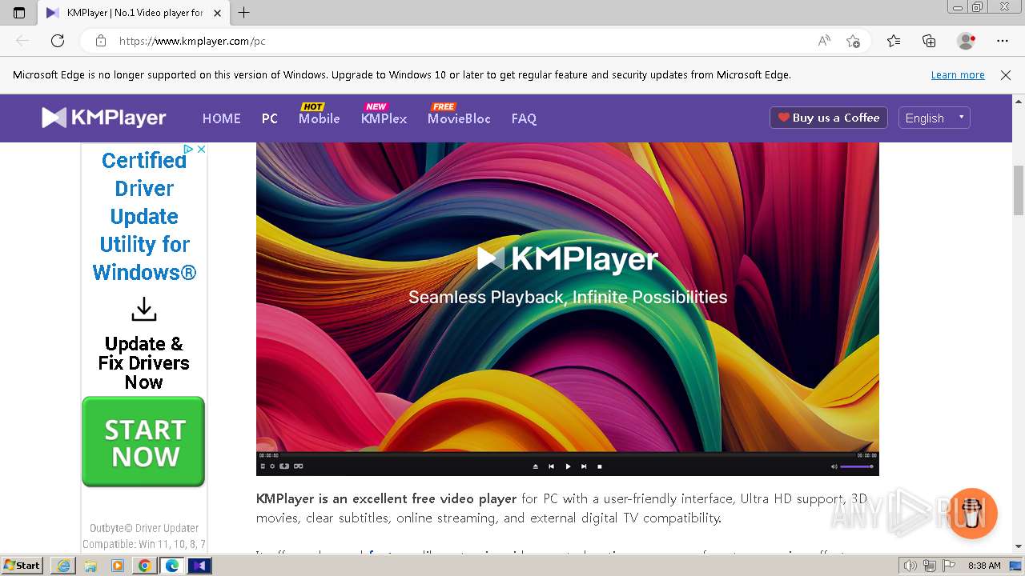Open Google Chrome from taskbar
Screen dimensions: 1025x576
[145, 566]
